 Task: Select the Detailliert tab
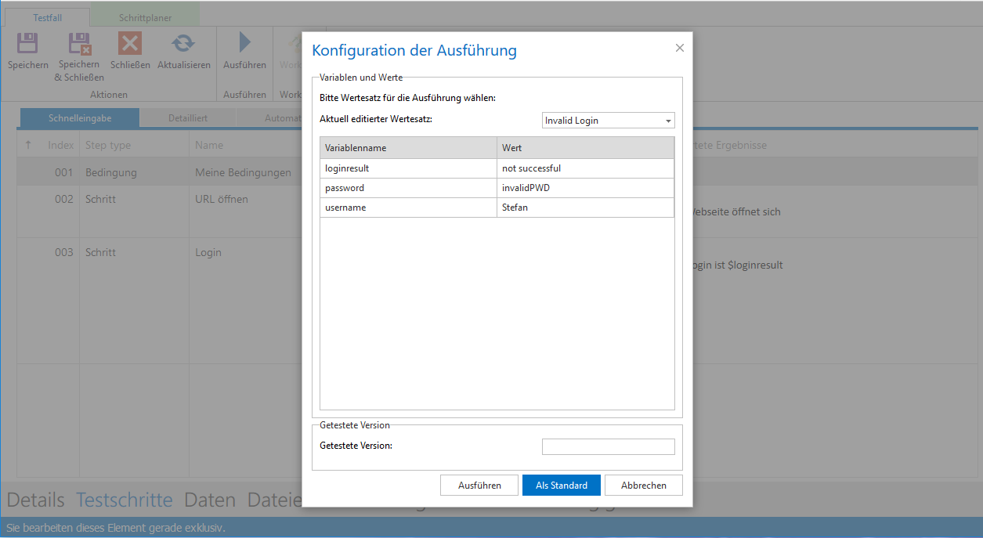click(188, 118)
